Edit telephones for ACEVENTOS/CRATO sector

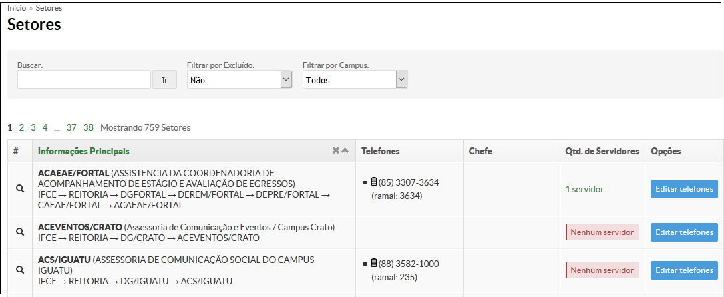[x=685, y=232]
